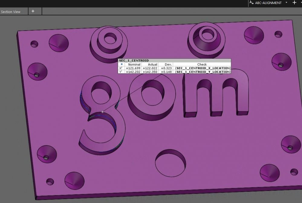The width and height of the screenshot is (302, 203).
Task: Select the Y deviation value +0.148
Action: pyautogui.click(x=167, y=72)
